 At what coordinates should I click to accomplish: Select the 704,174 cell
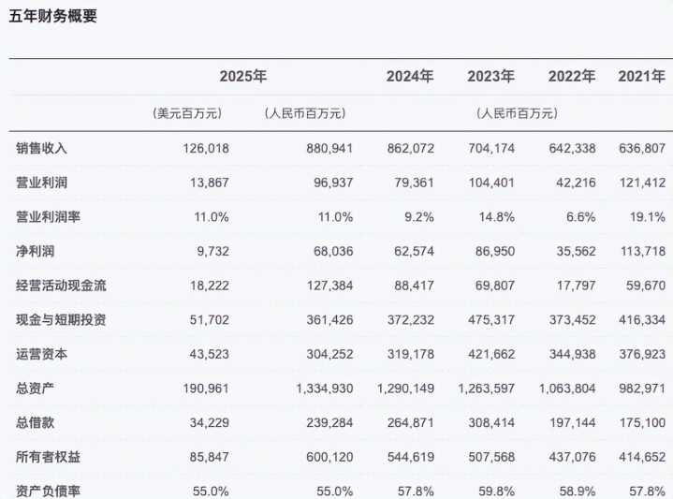tap(491, 149)
